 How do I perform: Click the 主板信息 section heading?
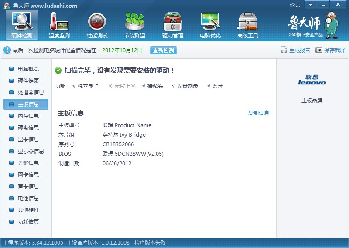tap(71, 113)
